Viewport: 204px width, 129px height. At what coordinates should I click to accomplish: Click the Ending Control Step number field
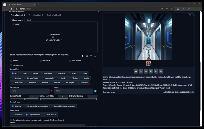[92, 96]
